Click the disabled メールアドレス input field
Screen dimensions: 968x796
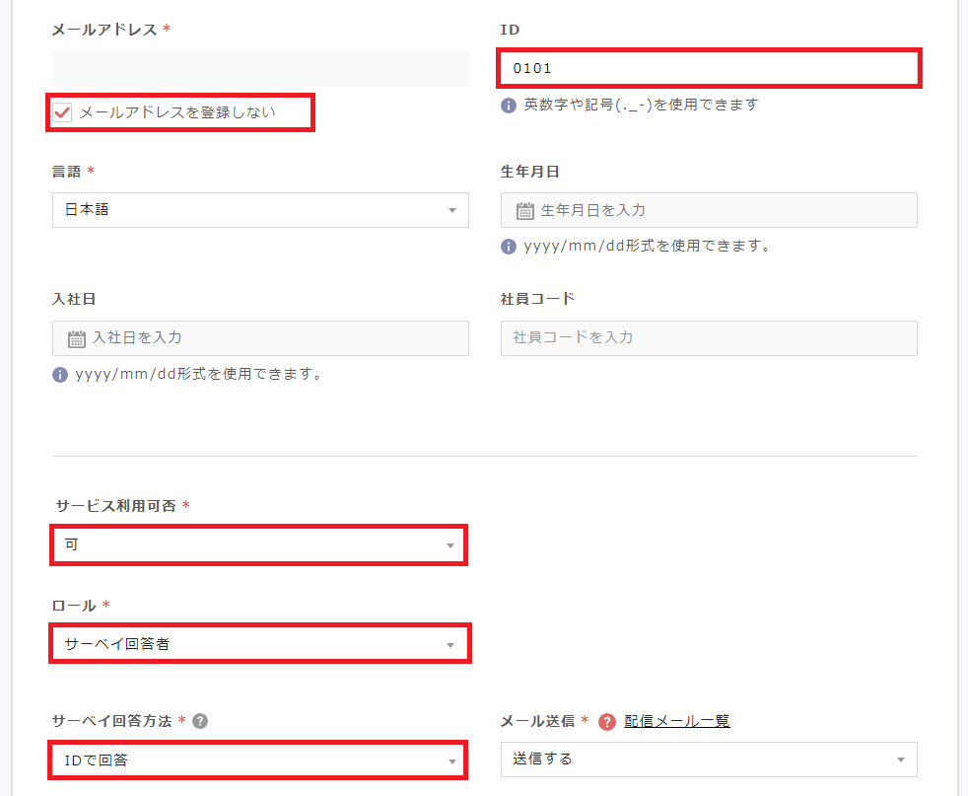[x=260, y=69]
